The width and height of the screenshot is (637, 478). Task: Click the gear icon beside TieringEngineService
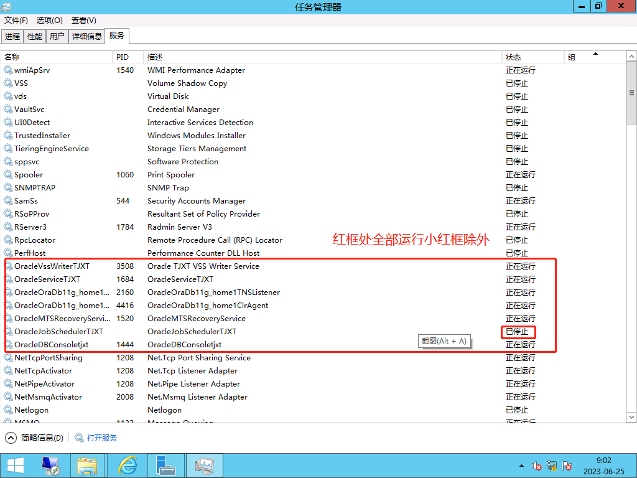pyautogui.click(x=7, y=148)
